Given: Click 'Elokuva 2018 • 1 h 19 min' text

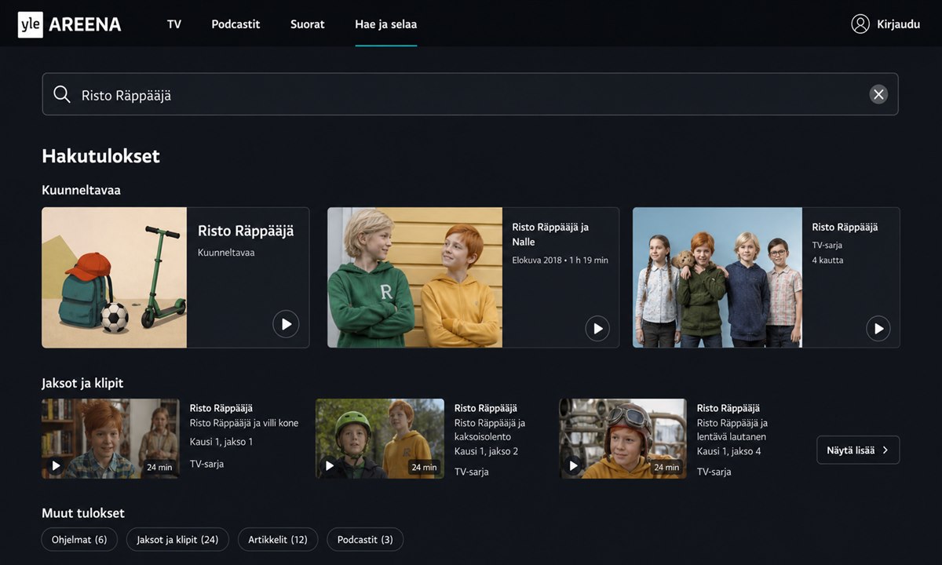Looking at the screenshot, I should point(560,260).
